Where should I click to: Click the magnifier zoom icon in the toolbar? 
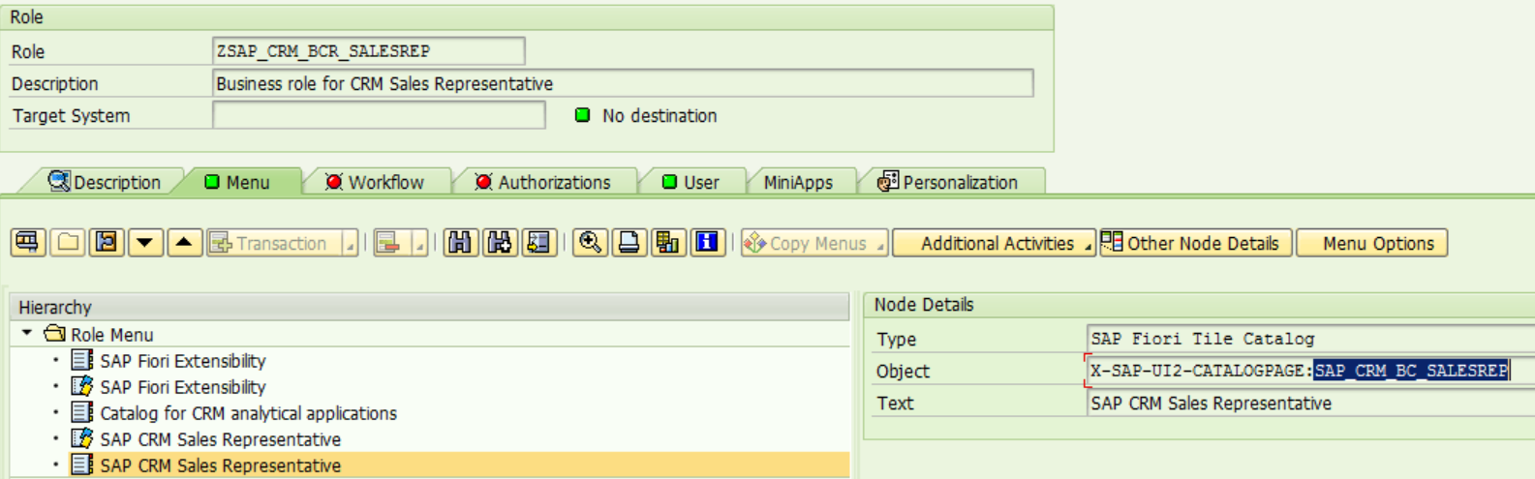(x=590, y=243)
